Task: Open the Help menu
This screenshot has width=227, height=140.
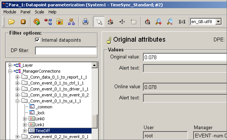Action: (x=52, y=12)
